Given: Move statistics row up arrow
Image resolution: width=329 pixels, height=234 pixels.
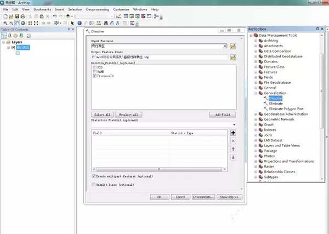Looking at the screenshot, I should click(233, 149).
